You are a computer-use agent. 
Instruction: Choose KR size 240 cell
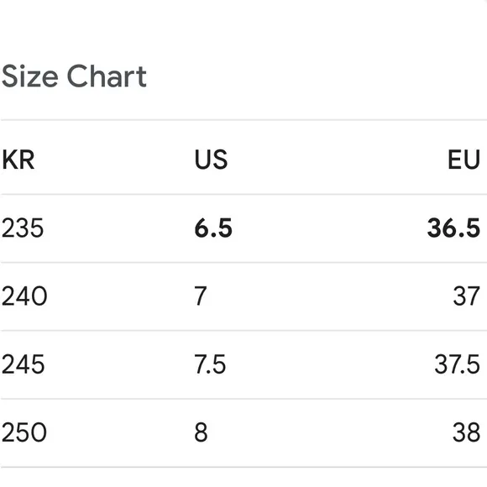[x=24, y=296]
